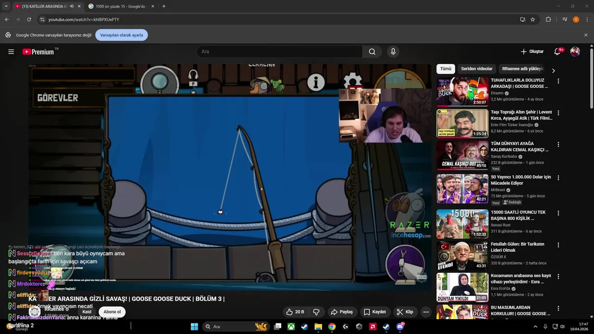Go to YouTube Premium home logo

point(38,51)
